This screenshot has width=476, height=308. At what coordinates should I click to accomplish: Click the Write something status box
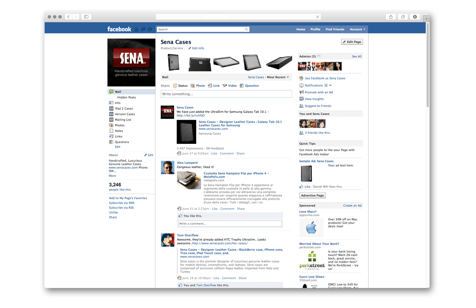(x=226, y=94)
